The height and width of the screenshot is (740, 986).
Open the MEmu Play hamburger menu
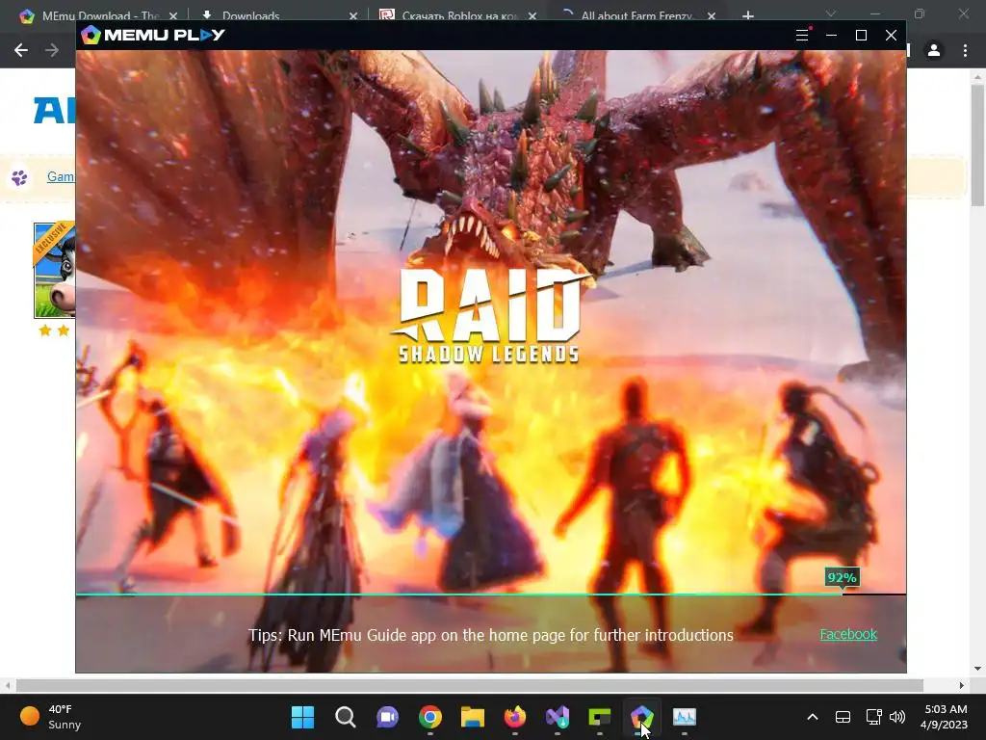pyautogui.click(x=802, y=36)
